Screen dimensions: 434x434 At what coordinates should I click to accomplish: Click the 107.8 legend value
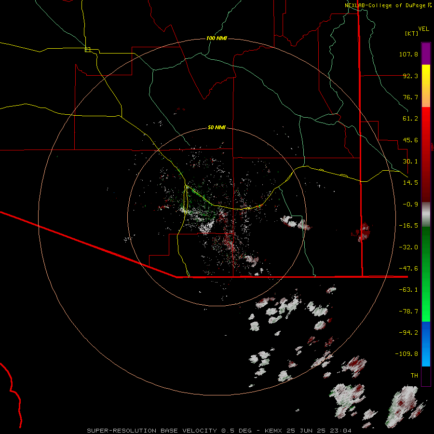pos(408,54)
